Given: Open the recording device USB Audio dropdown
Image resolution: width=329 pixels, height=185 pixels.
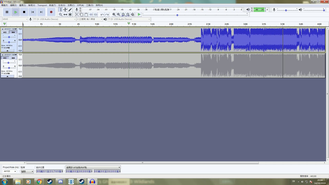Looking at the screenshot, I should 54,19.
